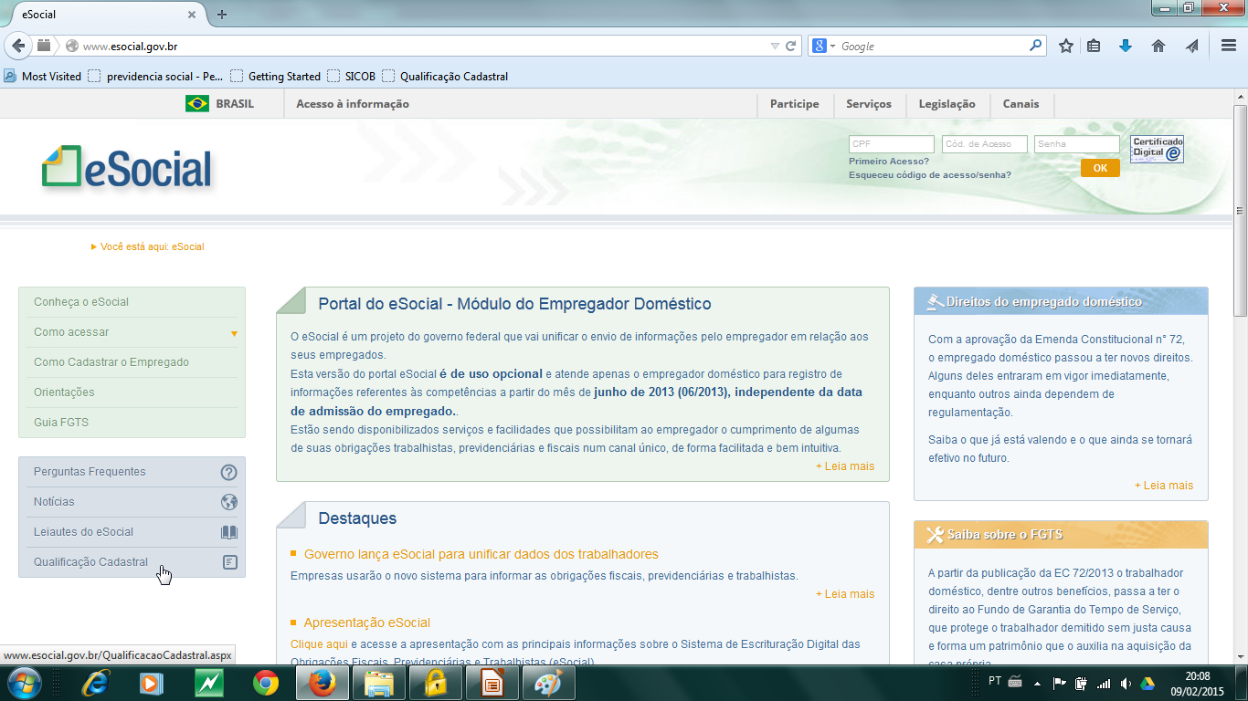This screenshot has height=701, width=1248.
Task: Click Leia mais in Direitos do empregado doméstico
Action: [1164, 486]
